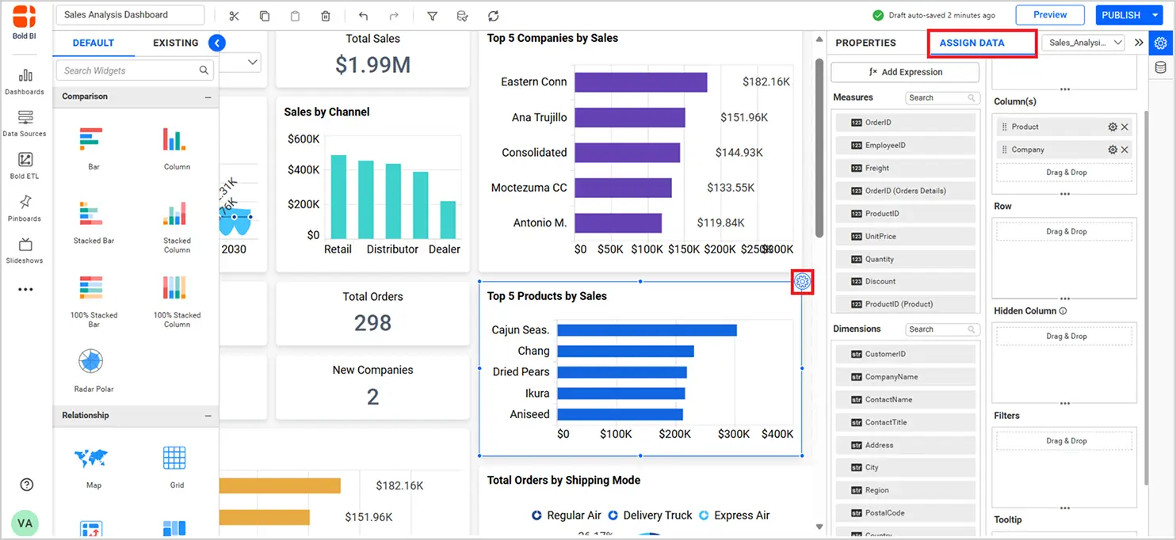Click the Filter funnel toolbar icon
1176x540 pixels.
click(x=432, y=16)
